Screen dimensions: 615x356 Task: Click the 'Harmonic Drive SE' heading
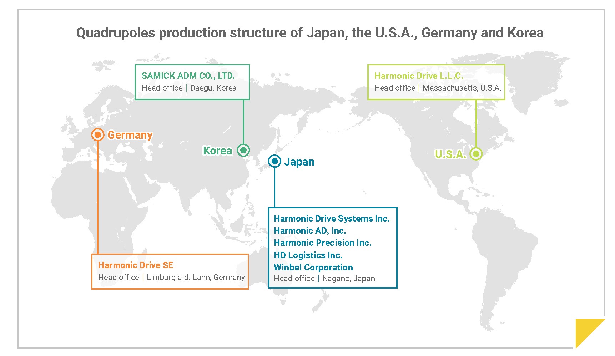136,265
